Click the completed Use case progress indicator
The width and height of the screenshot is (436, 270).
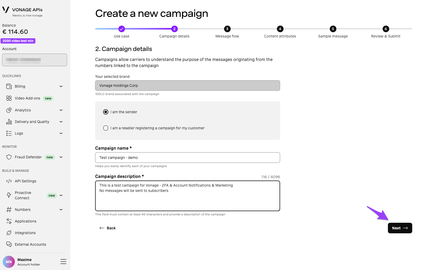pos(121,29)
